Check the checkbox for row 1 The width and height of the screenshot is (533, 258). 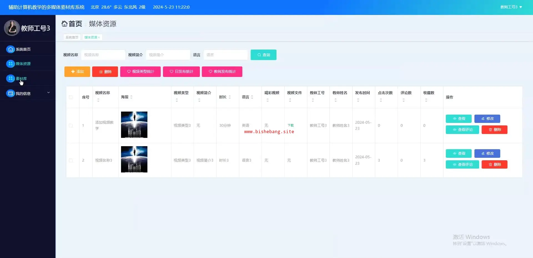pyautogui.click(x=71, y=126)
